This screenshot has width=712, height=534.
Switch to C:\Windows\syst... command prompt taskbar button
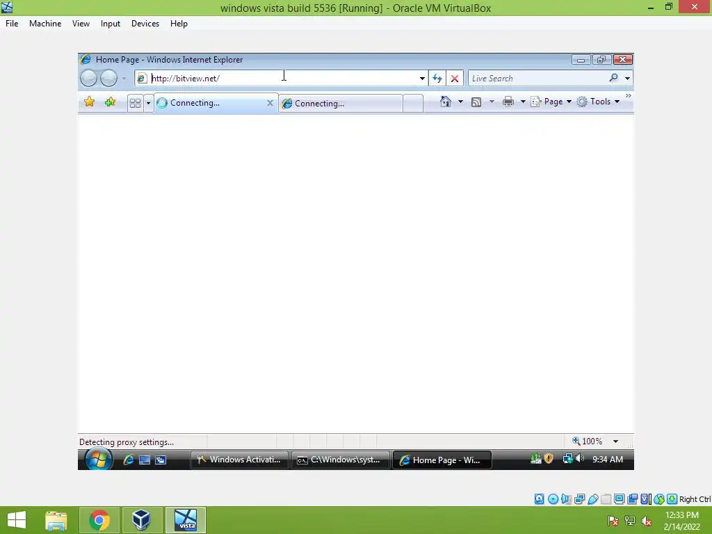click(340, 460)
